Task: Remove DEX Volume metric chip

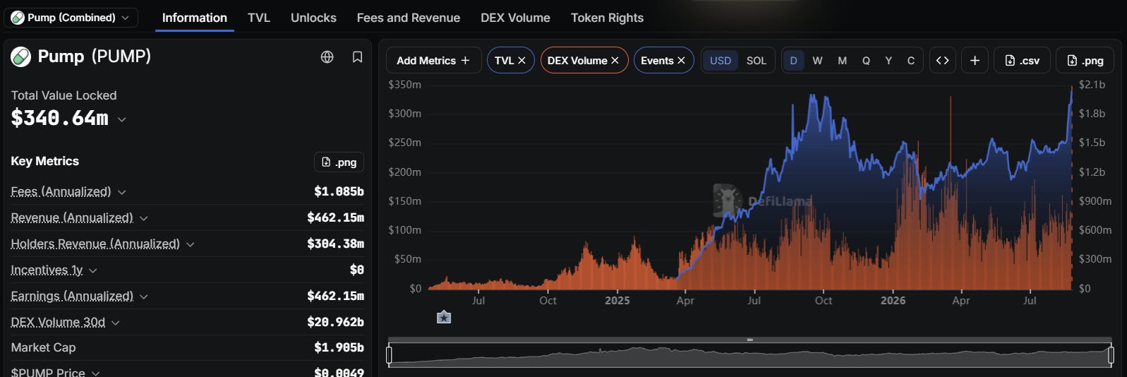Action: click(x=615, y=61)
